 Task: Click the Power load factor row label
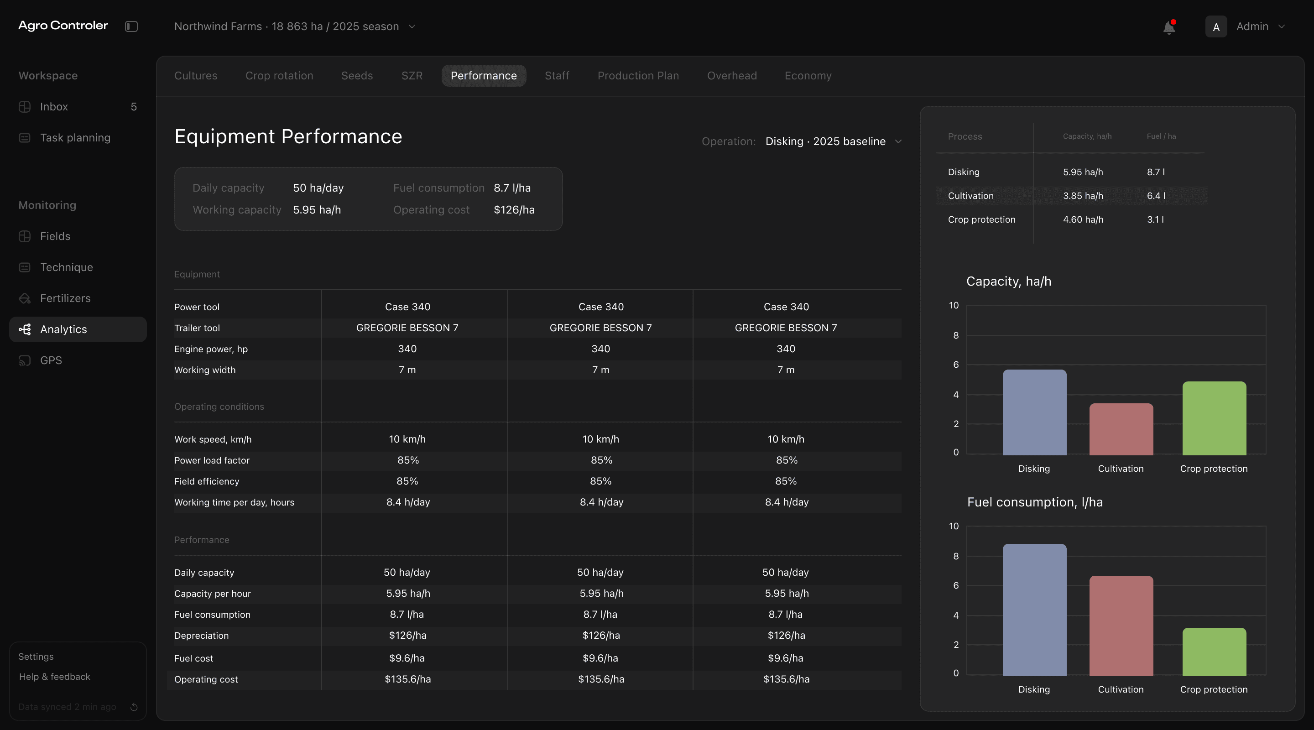tap(212, 460)
